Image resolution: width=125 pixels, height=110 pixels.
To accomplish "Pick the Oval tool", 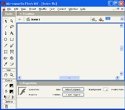I will click(x=6, y=39).
